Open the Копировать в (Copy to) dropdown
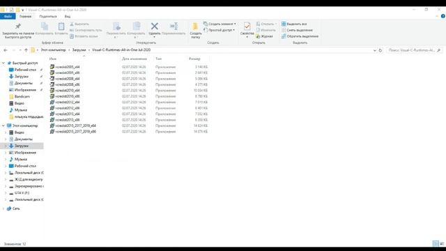The width and height of the screenshot is (446, 251). (x=137, y=37)
